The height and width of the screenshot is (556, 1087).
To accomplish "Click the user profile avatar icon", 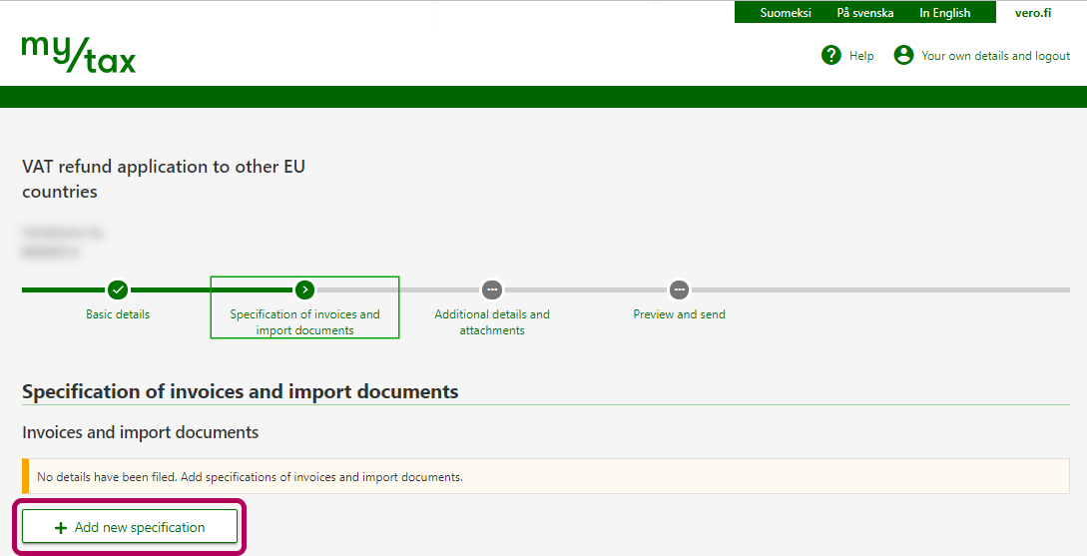I will click(x=903, y=55).
